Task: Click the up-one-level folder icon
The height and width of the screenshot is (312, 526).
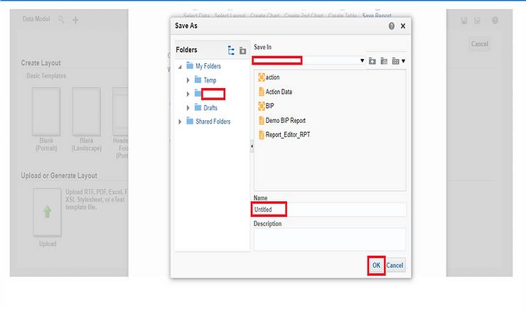Action: tap(384, 61)
